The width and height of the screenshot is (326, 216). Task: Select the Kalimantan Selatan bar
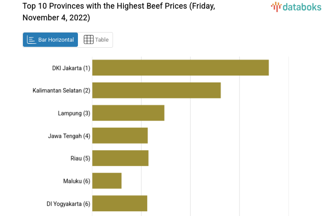pyautogui.click(x=156, y=90)
